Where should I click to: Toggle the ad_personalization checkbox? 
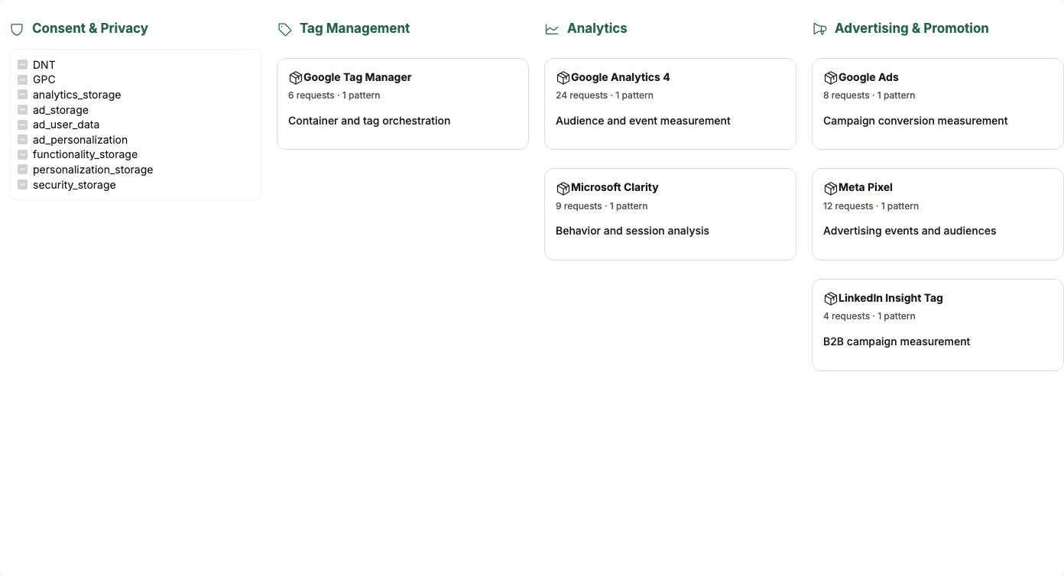click(x=23, y=140)
